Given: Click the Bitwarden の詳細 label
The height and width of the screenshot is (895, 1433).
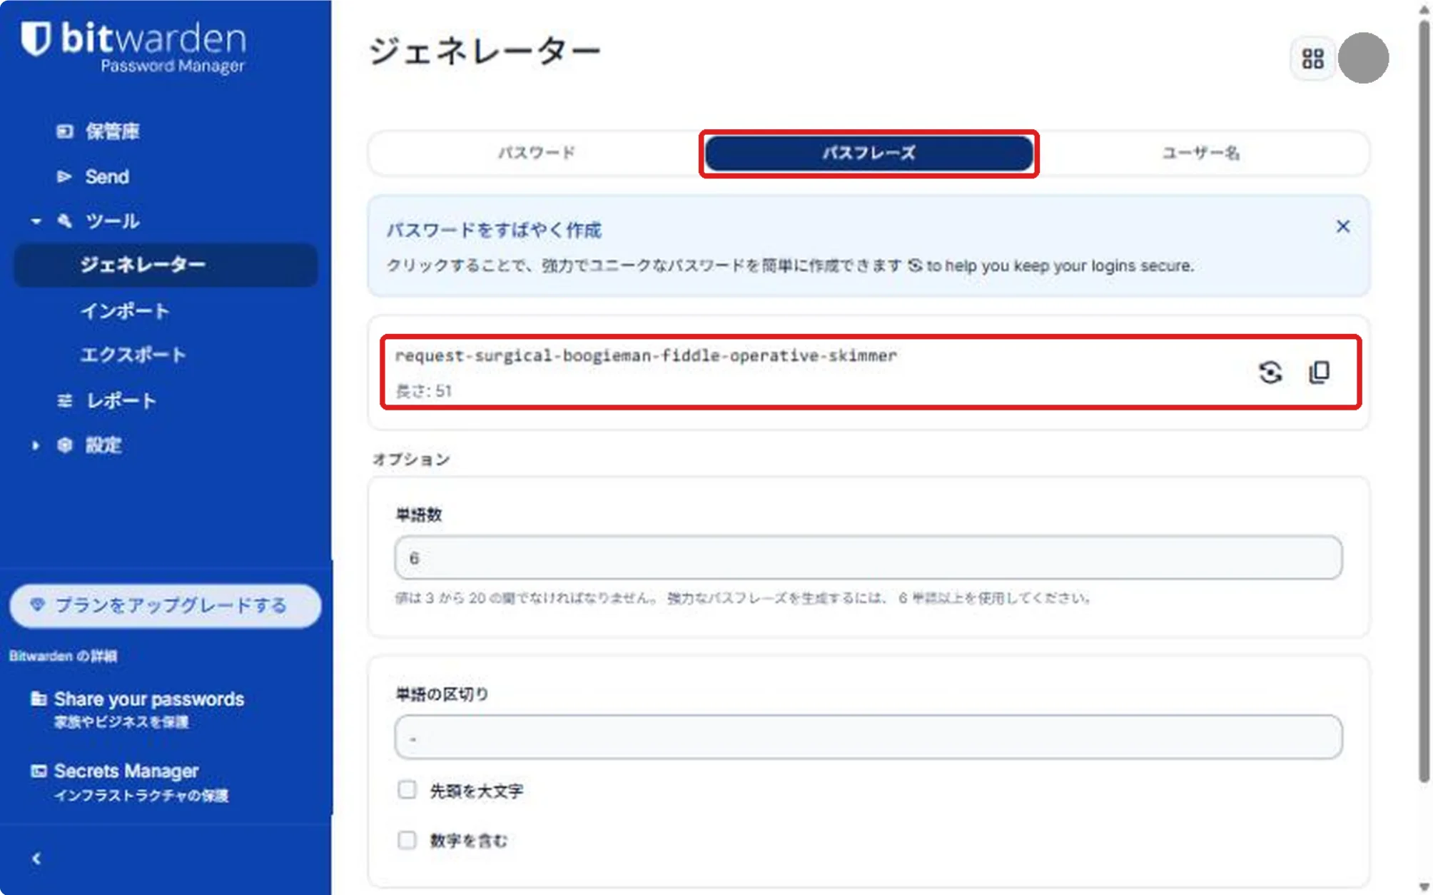Looking at the screenshot, I should click(63, 656).
